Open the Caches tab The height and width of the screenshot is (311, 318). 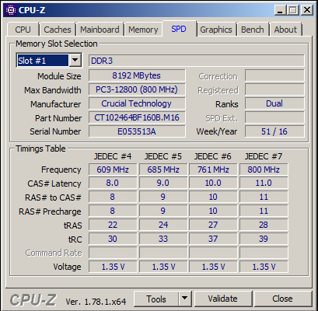click(x=58, y=30)
